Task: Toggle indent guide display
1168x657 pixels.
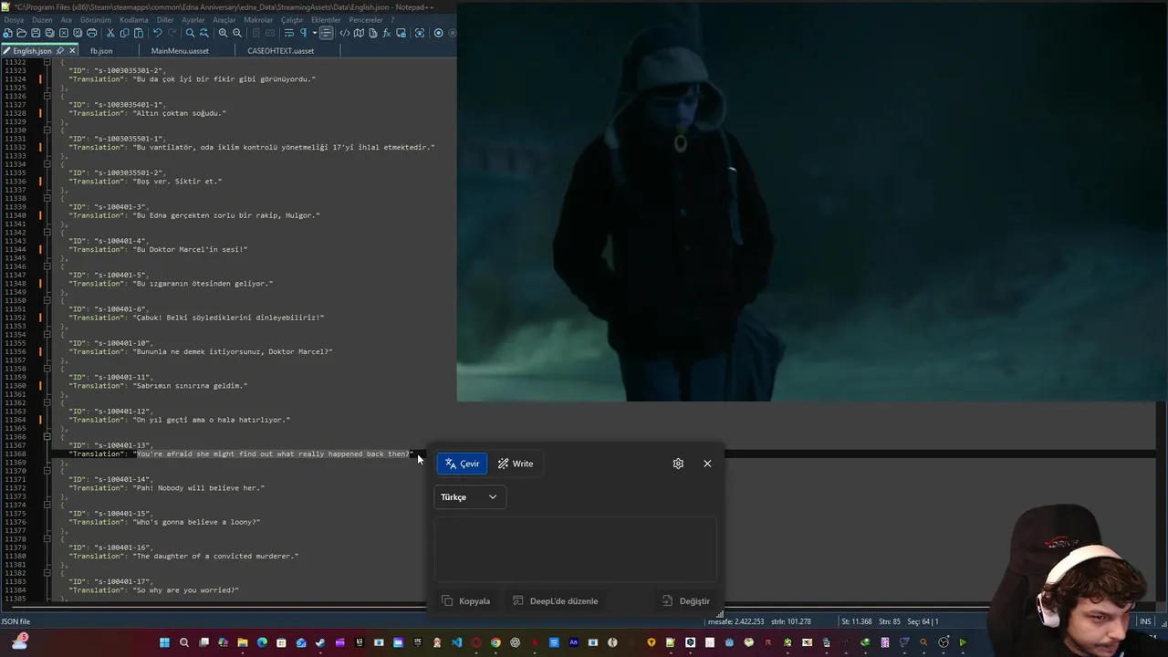Action: pyautogui.click(x=326, y=33)
